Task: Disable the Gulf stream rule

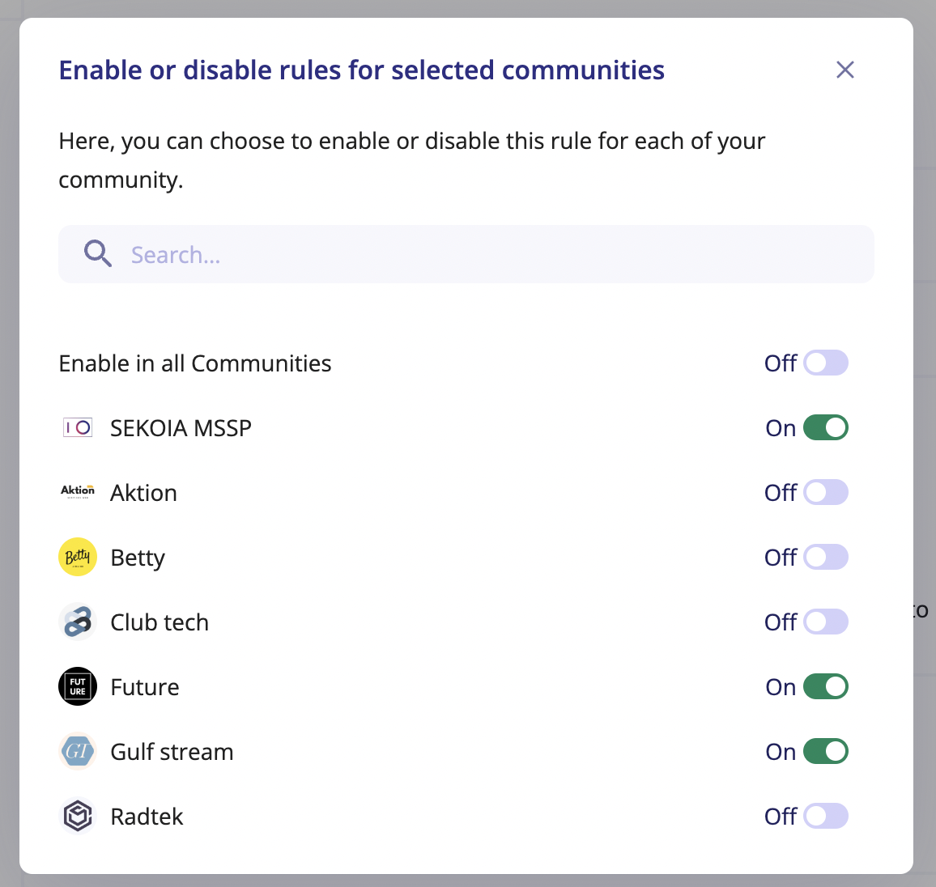Action: (826, 751)
